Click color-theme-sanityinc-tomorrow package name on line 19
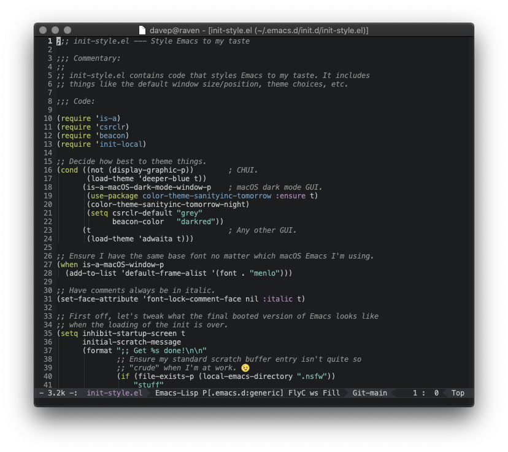This screenshot has width=508, height=452. [207, 196]
